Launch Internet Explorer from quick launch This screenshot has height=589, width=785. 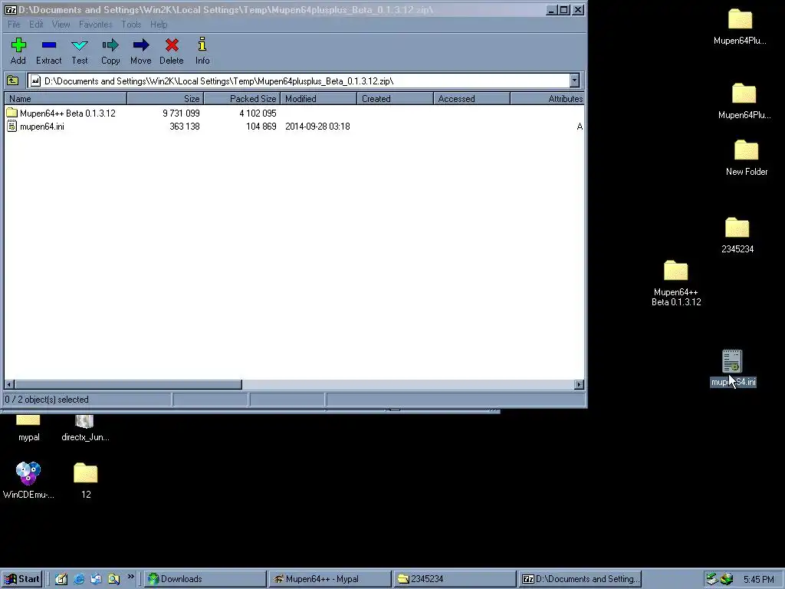(79, 579)
